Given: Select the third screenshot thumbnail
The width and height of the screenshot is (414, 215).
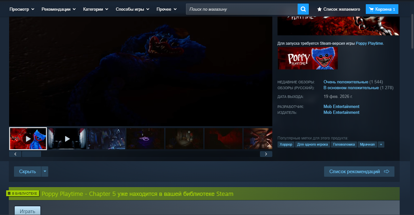Looking at the screenshot, I should pos(106,138).
